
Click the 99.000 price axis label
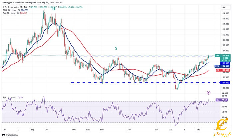pos(225,93)
